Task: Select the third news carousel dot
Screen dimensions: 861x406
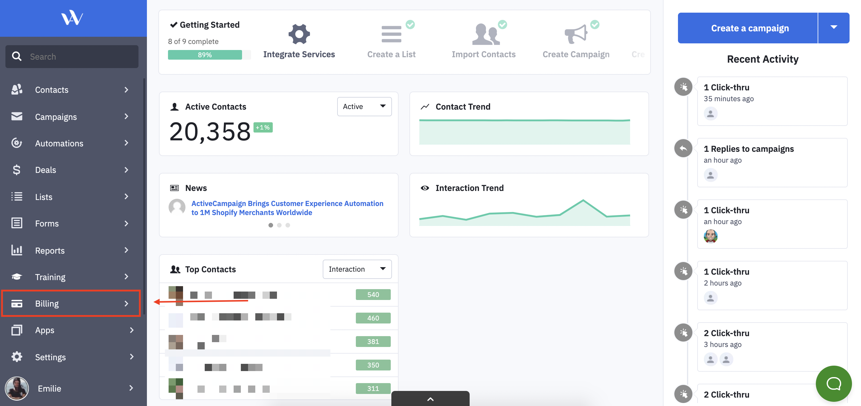Action: pyautogui.click(x=288, y=225)
